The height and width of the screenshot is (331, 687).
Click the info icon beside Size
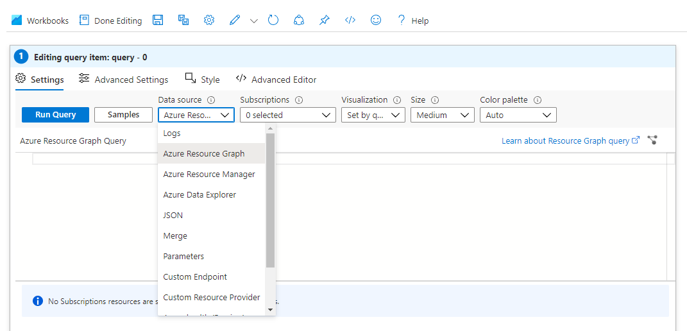[435, 100]
